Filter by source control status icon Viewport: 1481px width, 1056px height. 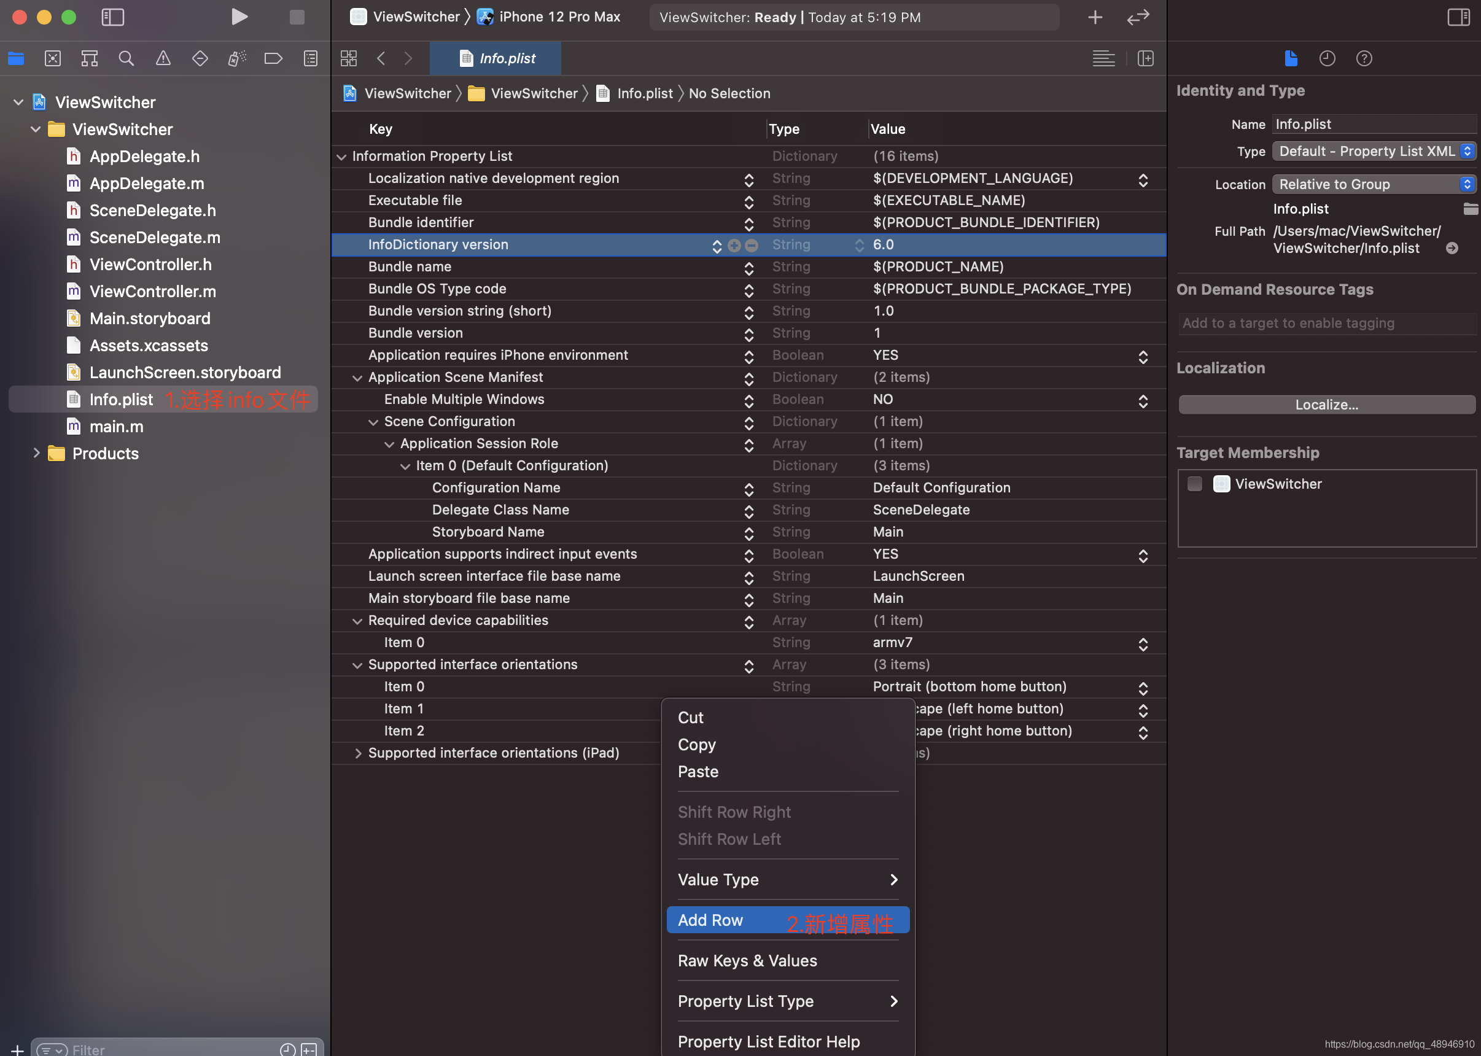point(309,1049)
